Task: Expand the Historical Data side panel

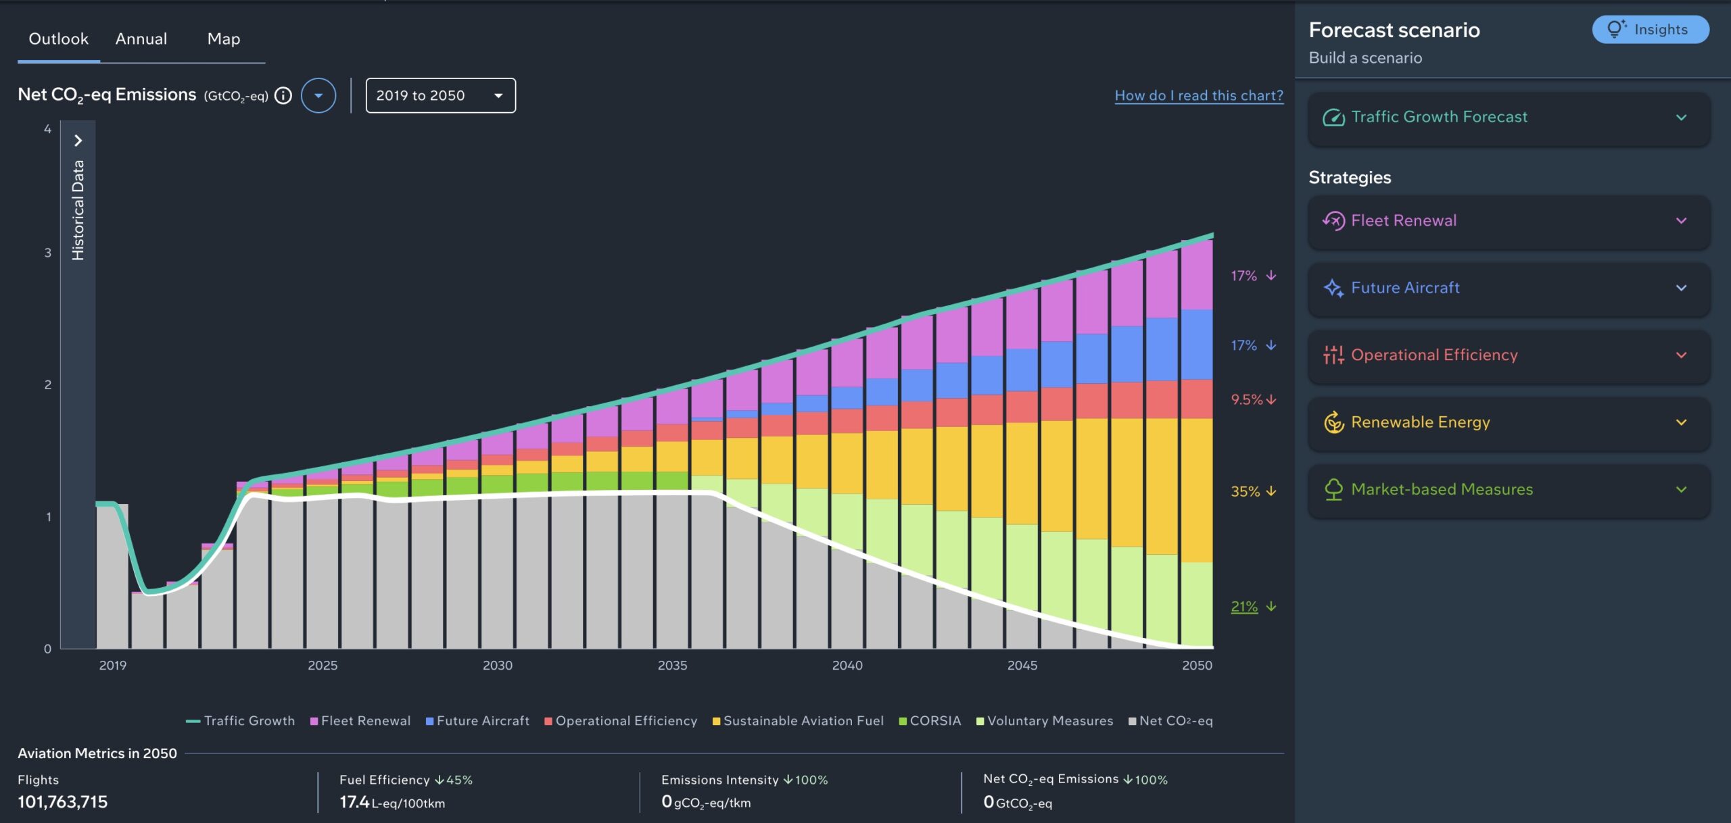Action: (78, 141)
